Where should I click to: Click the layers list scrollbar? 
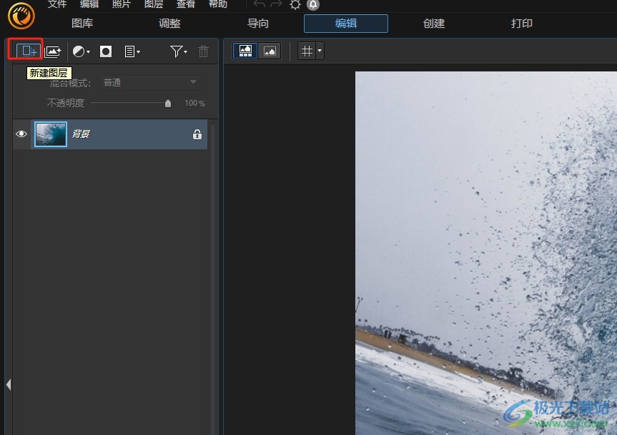(213, 279)
